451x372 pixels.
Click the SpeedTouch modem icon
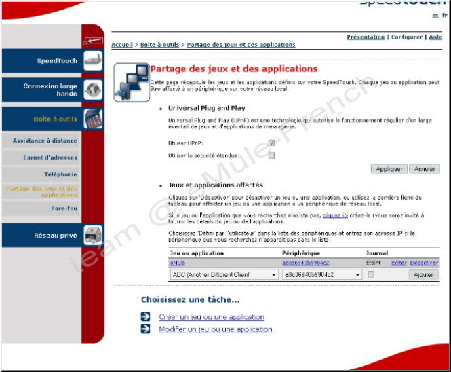pyautogui.click(x=93, y=60)
